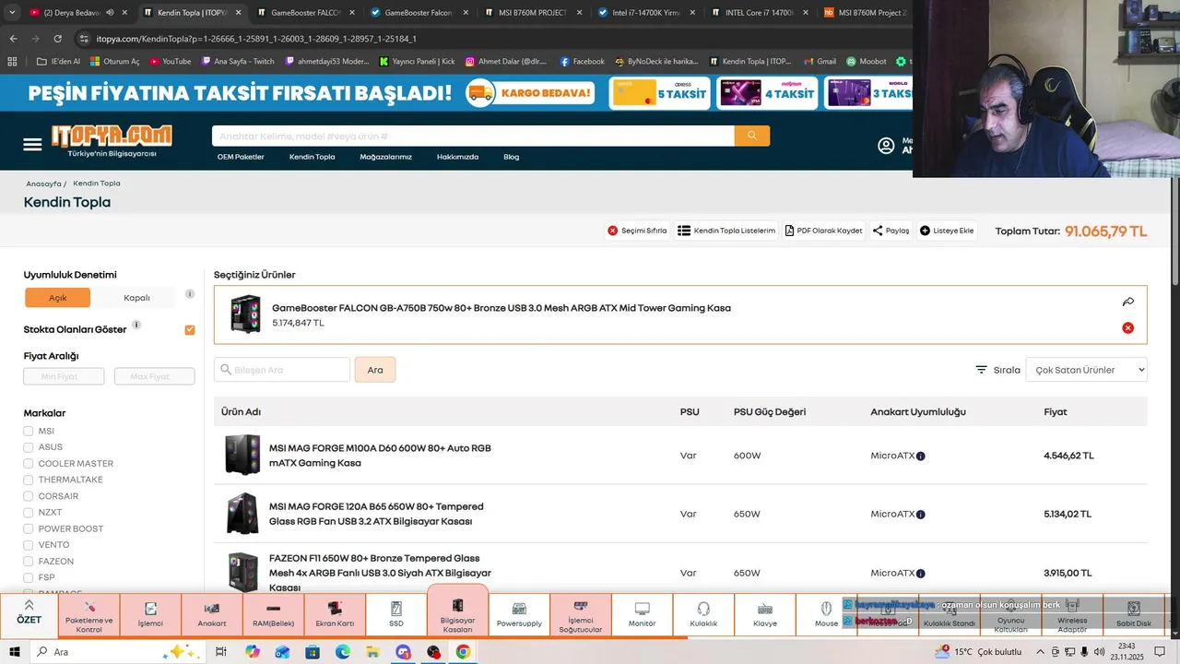Select Paketleme ve Kontrol category

point(89,616)
